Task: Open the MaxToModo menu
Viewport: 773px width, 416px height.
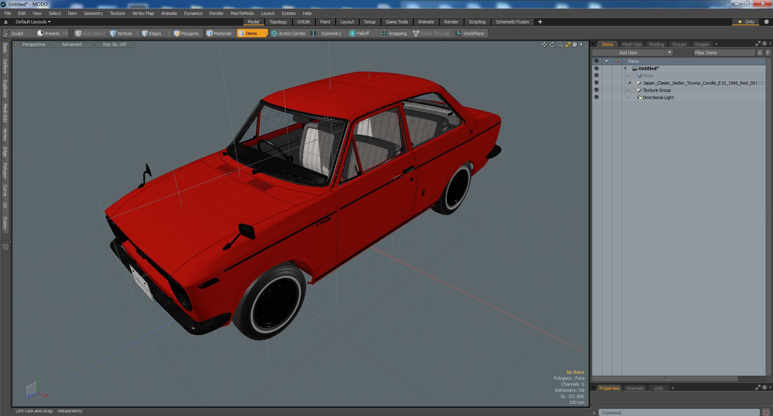Action: click(242, 13)
